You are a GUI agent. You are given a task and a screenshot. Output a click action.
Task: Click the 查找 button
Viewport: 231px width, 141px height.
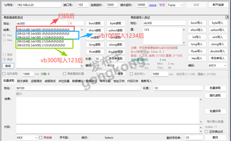click(x=215, y=138)
